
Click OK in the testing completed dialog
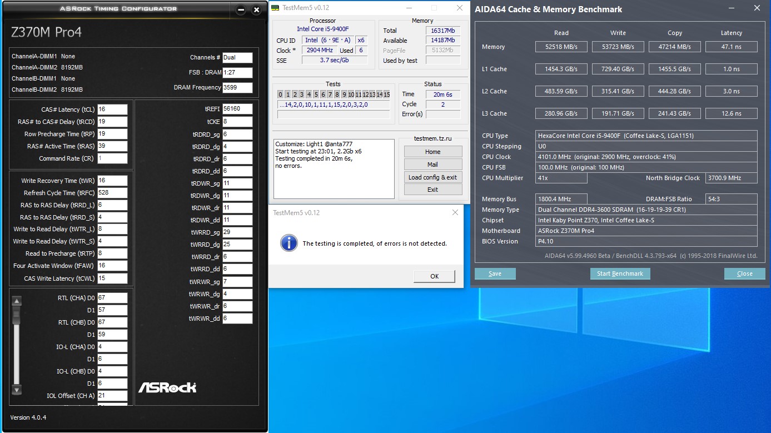tap(434, 276)
